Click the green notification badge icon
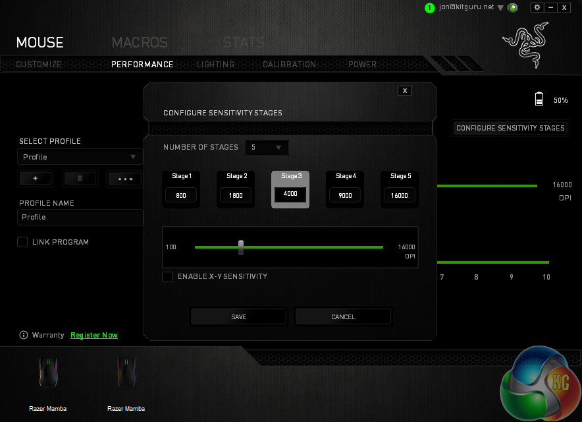This screenshot has width=582, height=422. pyautogui.click(x=429, y=8)
